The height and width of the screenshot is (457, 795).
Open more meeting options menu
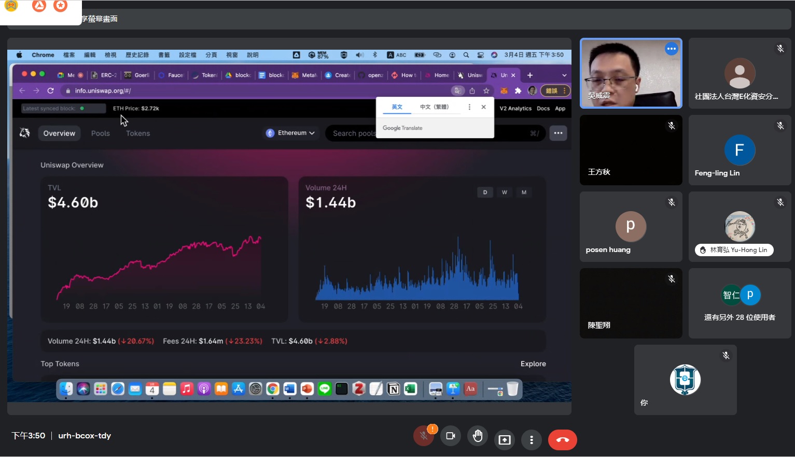532,440
